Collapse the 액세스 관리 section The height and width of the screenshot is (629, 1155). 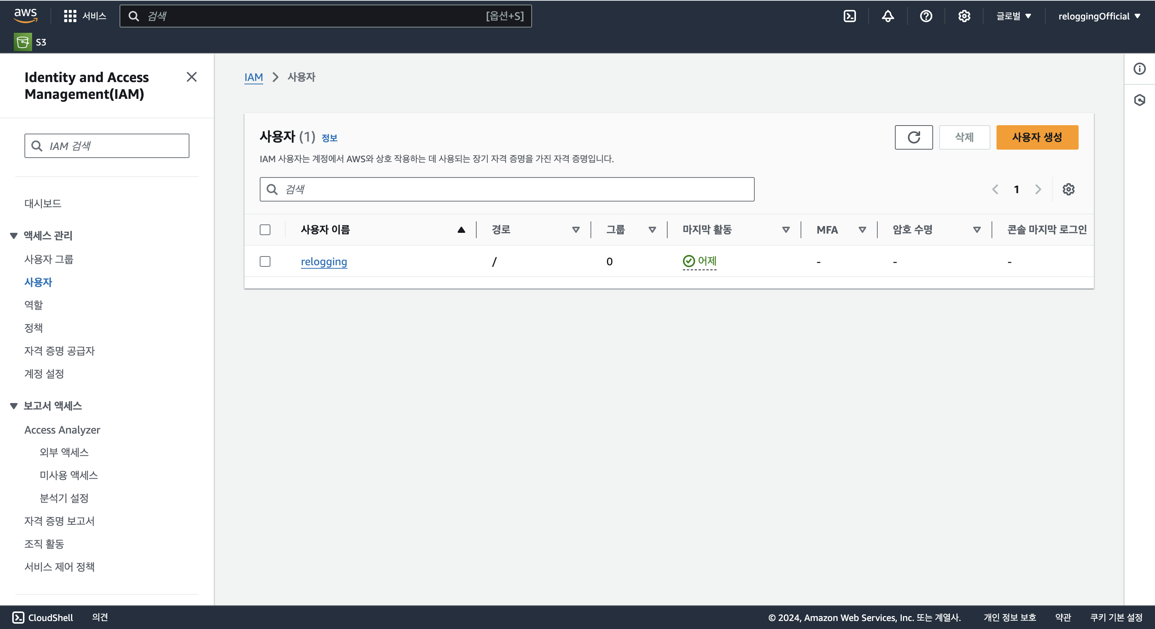(14, 235)
